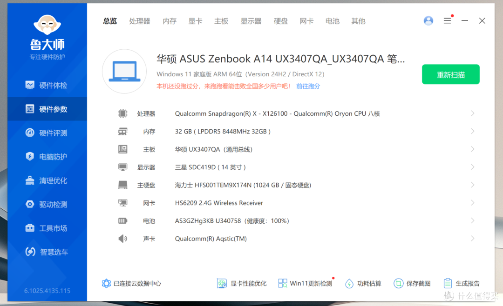Expand the 处理器 row chevron
Viewport: 503px width, 306px height.
coord(473,113)
